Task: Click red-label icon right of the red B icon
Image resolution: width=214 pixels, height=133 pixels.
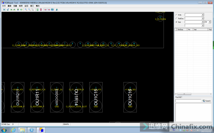Action: [x=45, y=10]
